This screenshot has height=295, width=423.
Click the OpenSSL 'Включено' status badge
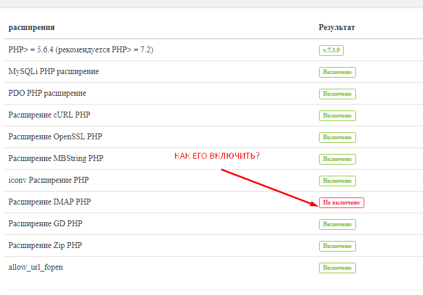(337, 138)
